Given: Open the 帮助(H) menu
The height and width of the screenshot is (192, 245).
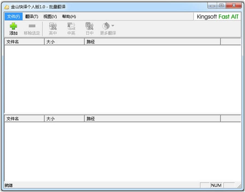Looking at the screenshot, I should (x=69, y=16).
